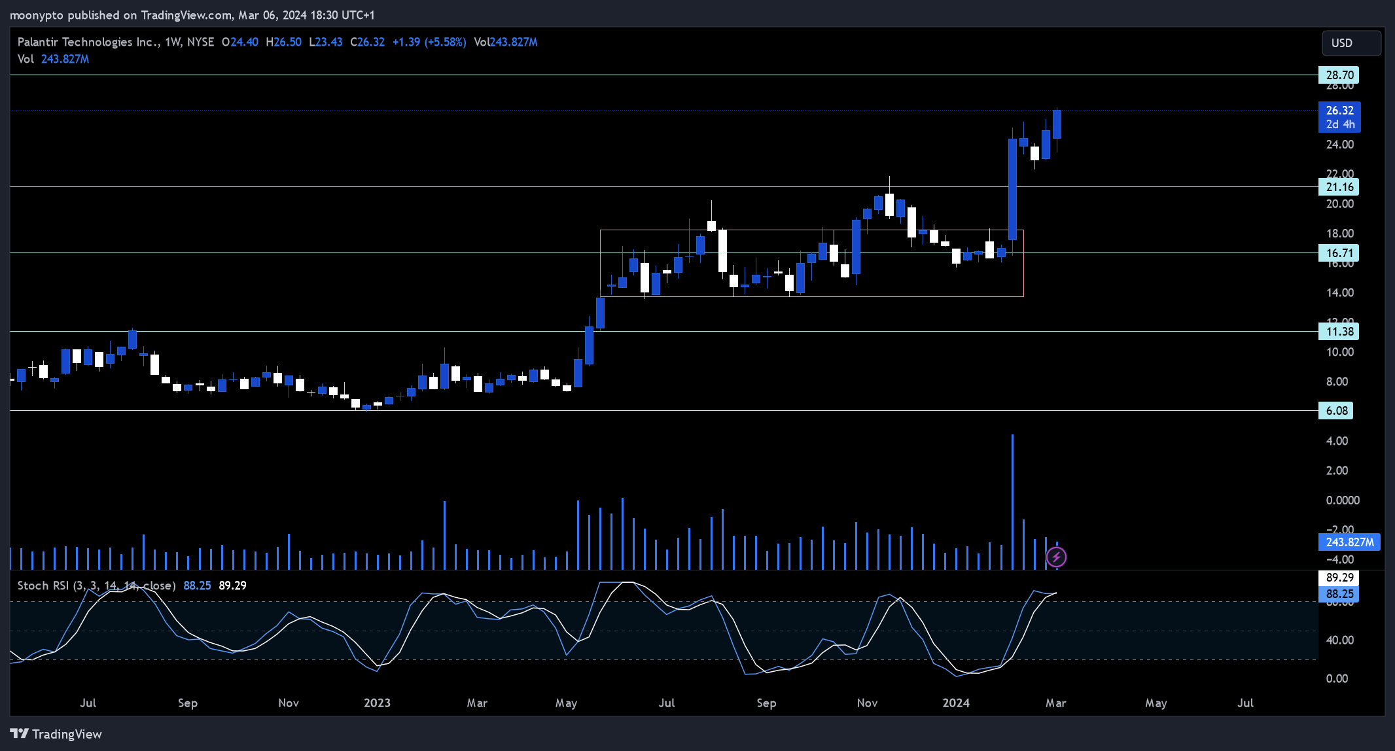The height and width of the screenshot is (751, 1395).
Task: Click the USD currency button
Action: click(1351, 43)
